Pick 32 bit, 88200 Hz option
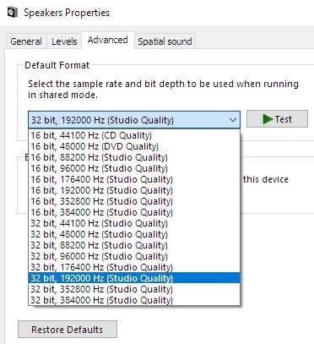Screen dimensions: 314x344 [134, 245]
